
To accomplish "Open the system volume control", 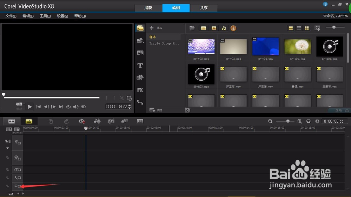I will pyautogui.click(x=76, y=107).
